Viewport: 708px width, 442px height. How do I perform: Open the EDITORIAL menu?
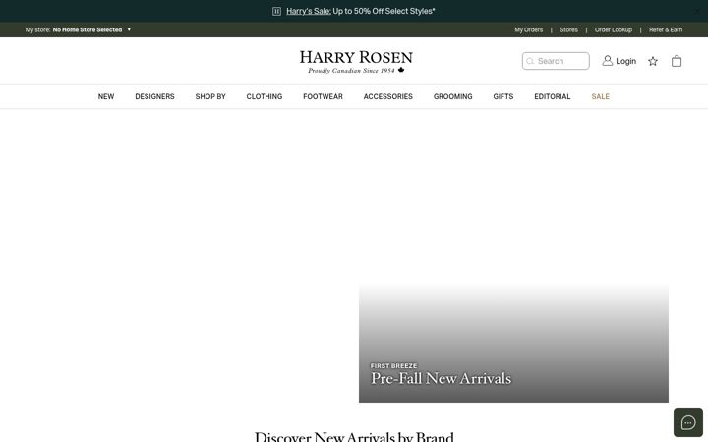coord(553,96)
